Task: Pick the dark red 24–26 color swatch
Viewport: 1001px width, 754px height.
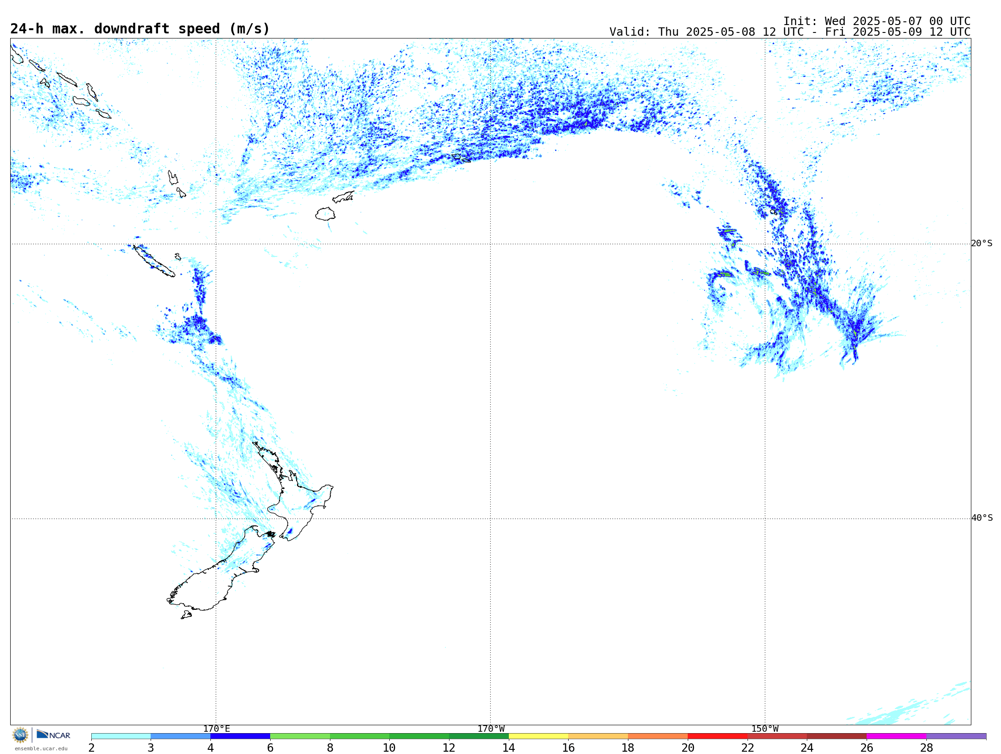Action: [x=836, y=736]
